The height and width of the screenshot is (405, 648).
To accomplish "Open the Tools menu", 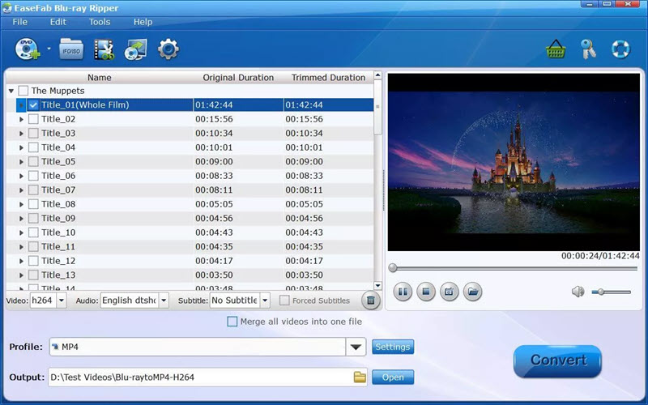I will 100,22.
